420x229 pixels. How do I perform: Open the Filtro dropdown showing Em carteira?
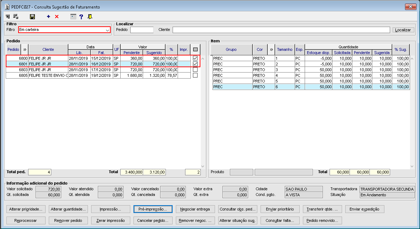tap(64, 30)
